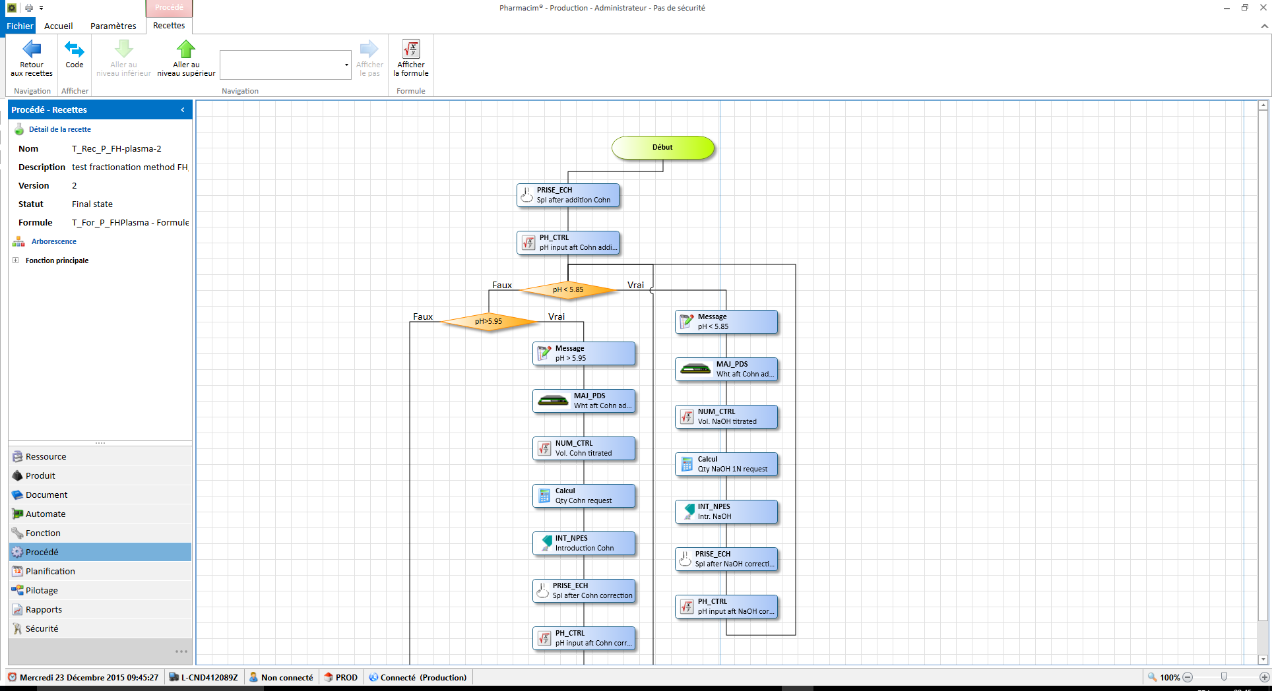Click the Détail de la recette heading
Viewport: 1272px width, 691px height.
pyautogui.click(x=60, y=129)
